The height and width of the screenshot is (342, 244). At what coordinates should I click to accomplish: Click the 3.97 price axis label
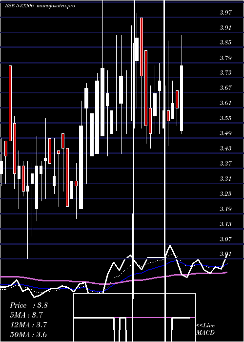click(x=225, y=12)
